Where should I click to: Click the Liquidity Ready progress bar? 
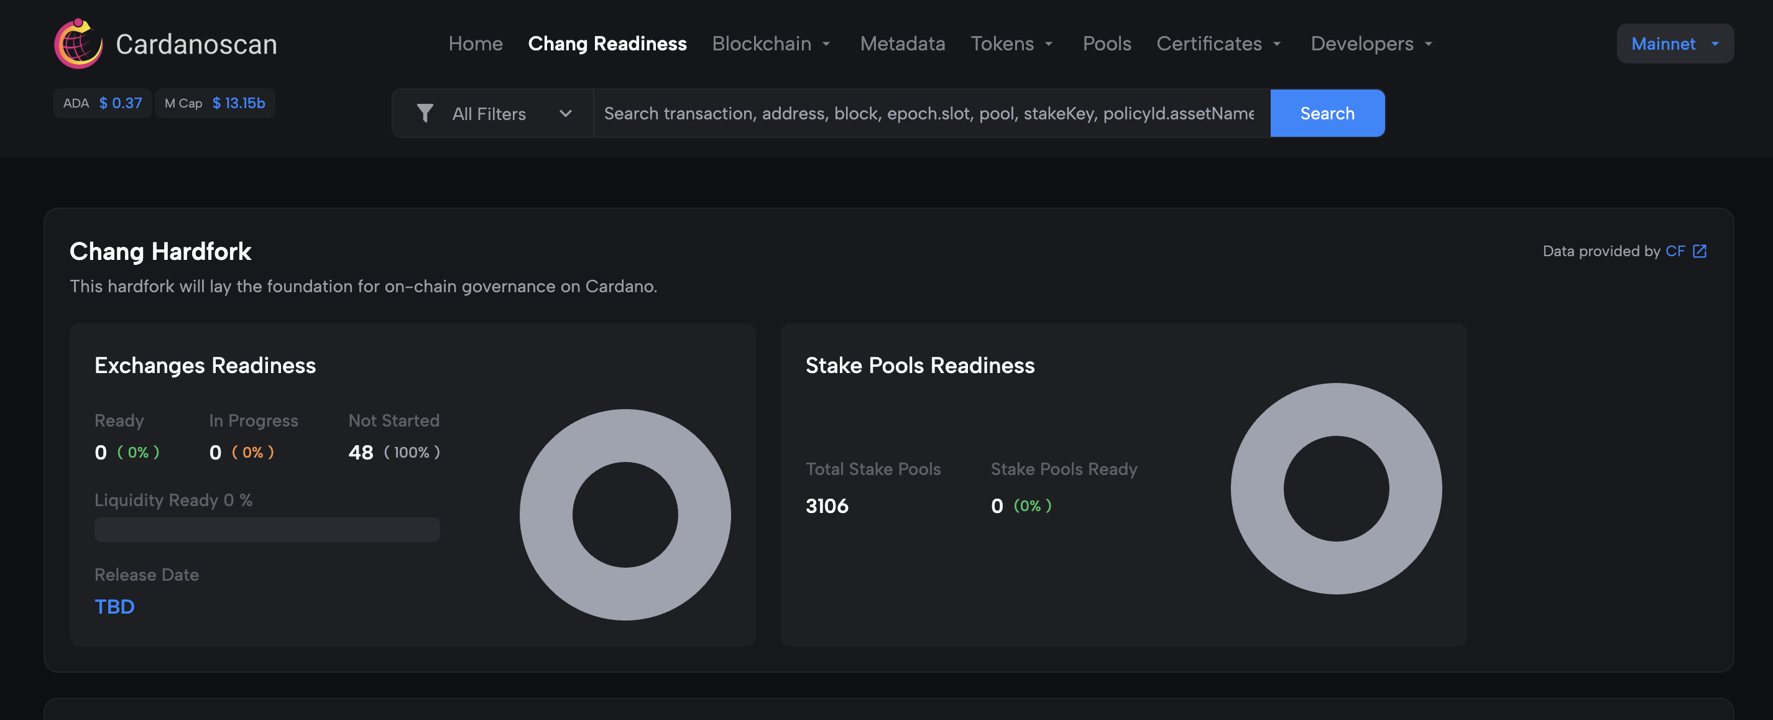click(267, 529)
